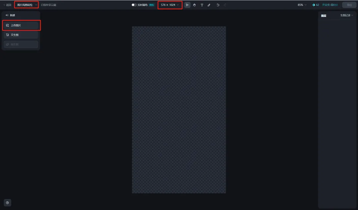Click the undo arrow
Viewport: 358px width, 210px height.
[218, 5]
